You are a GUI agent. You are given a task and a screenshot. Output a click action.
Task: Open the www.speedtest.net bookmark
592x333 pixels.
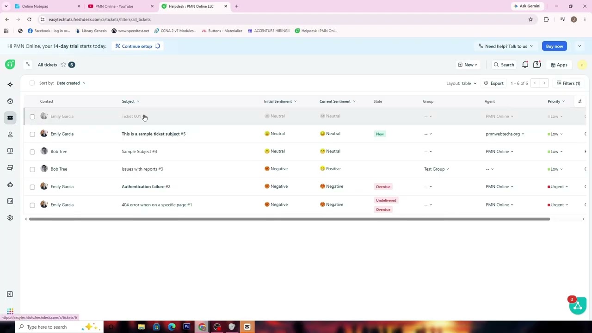pos(130,31)
